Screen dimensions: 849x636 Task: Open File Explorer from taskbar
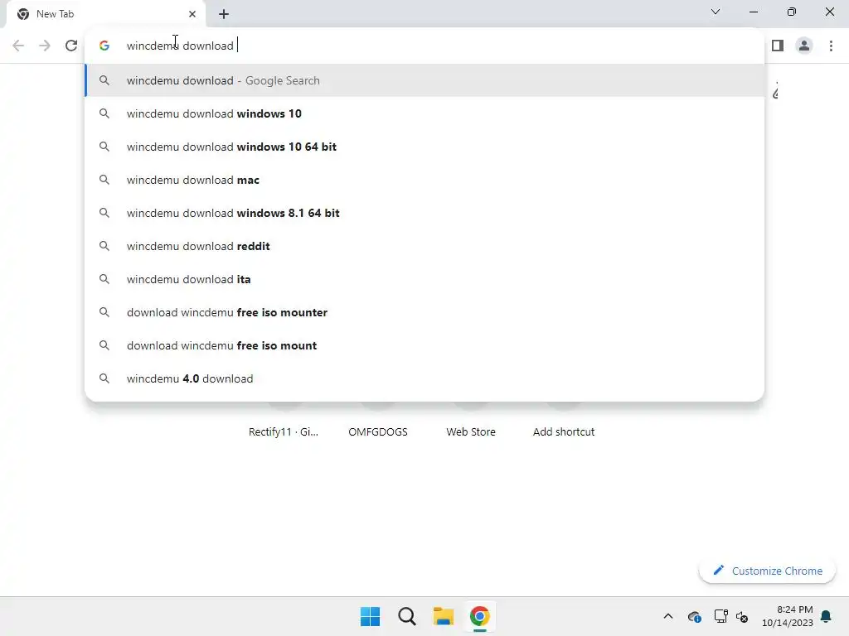pyautogui.click(x=444, y=616)
